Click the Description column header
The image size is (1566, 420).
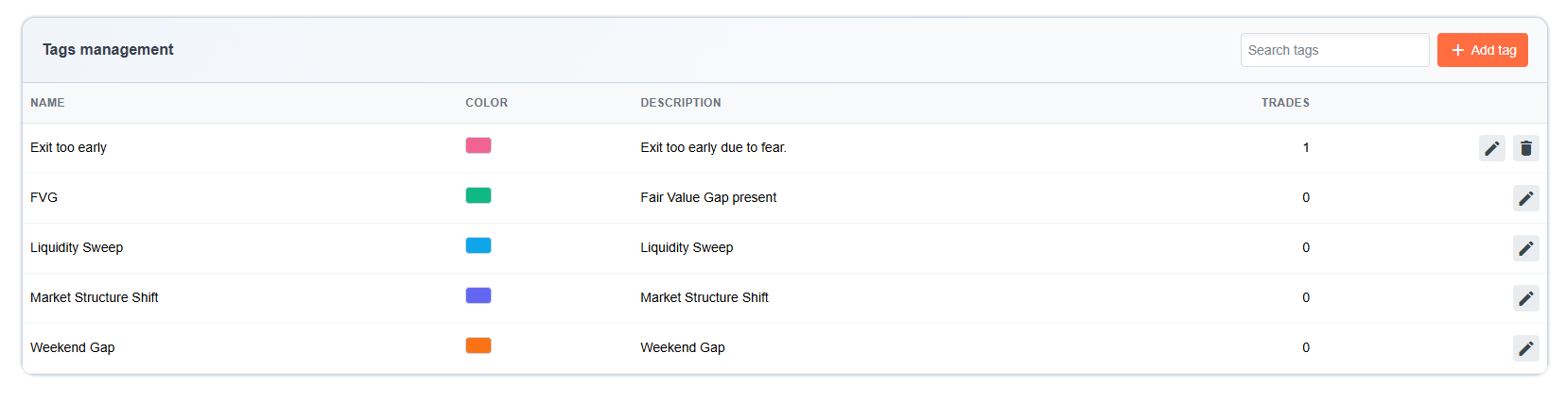click(x=680, y=103)
